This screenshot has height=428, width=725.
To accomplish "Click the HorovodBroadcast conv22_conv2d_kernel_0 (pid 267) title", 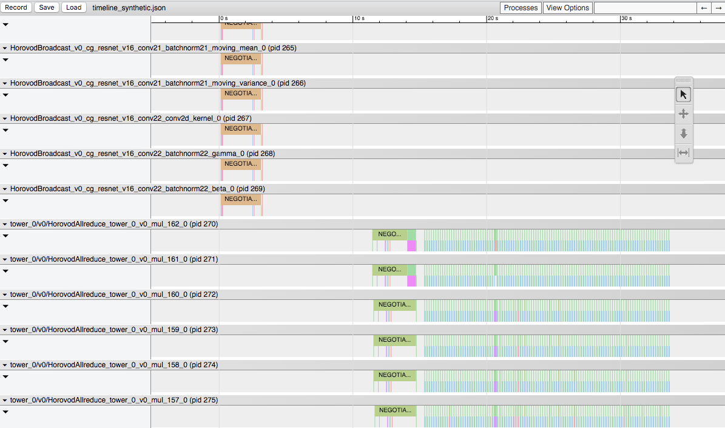I will 131,118.
